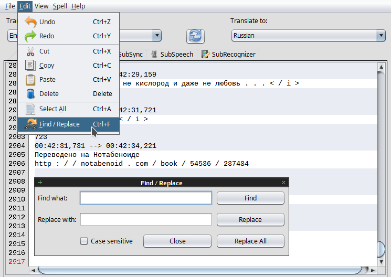Click the Close button in Find dialog
Image resolution: width=391 pixels, height=277 pixels.
(x=177, y=241)
